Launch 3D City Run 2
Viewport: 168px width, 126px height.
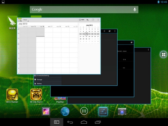click(36, 96)
